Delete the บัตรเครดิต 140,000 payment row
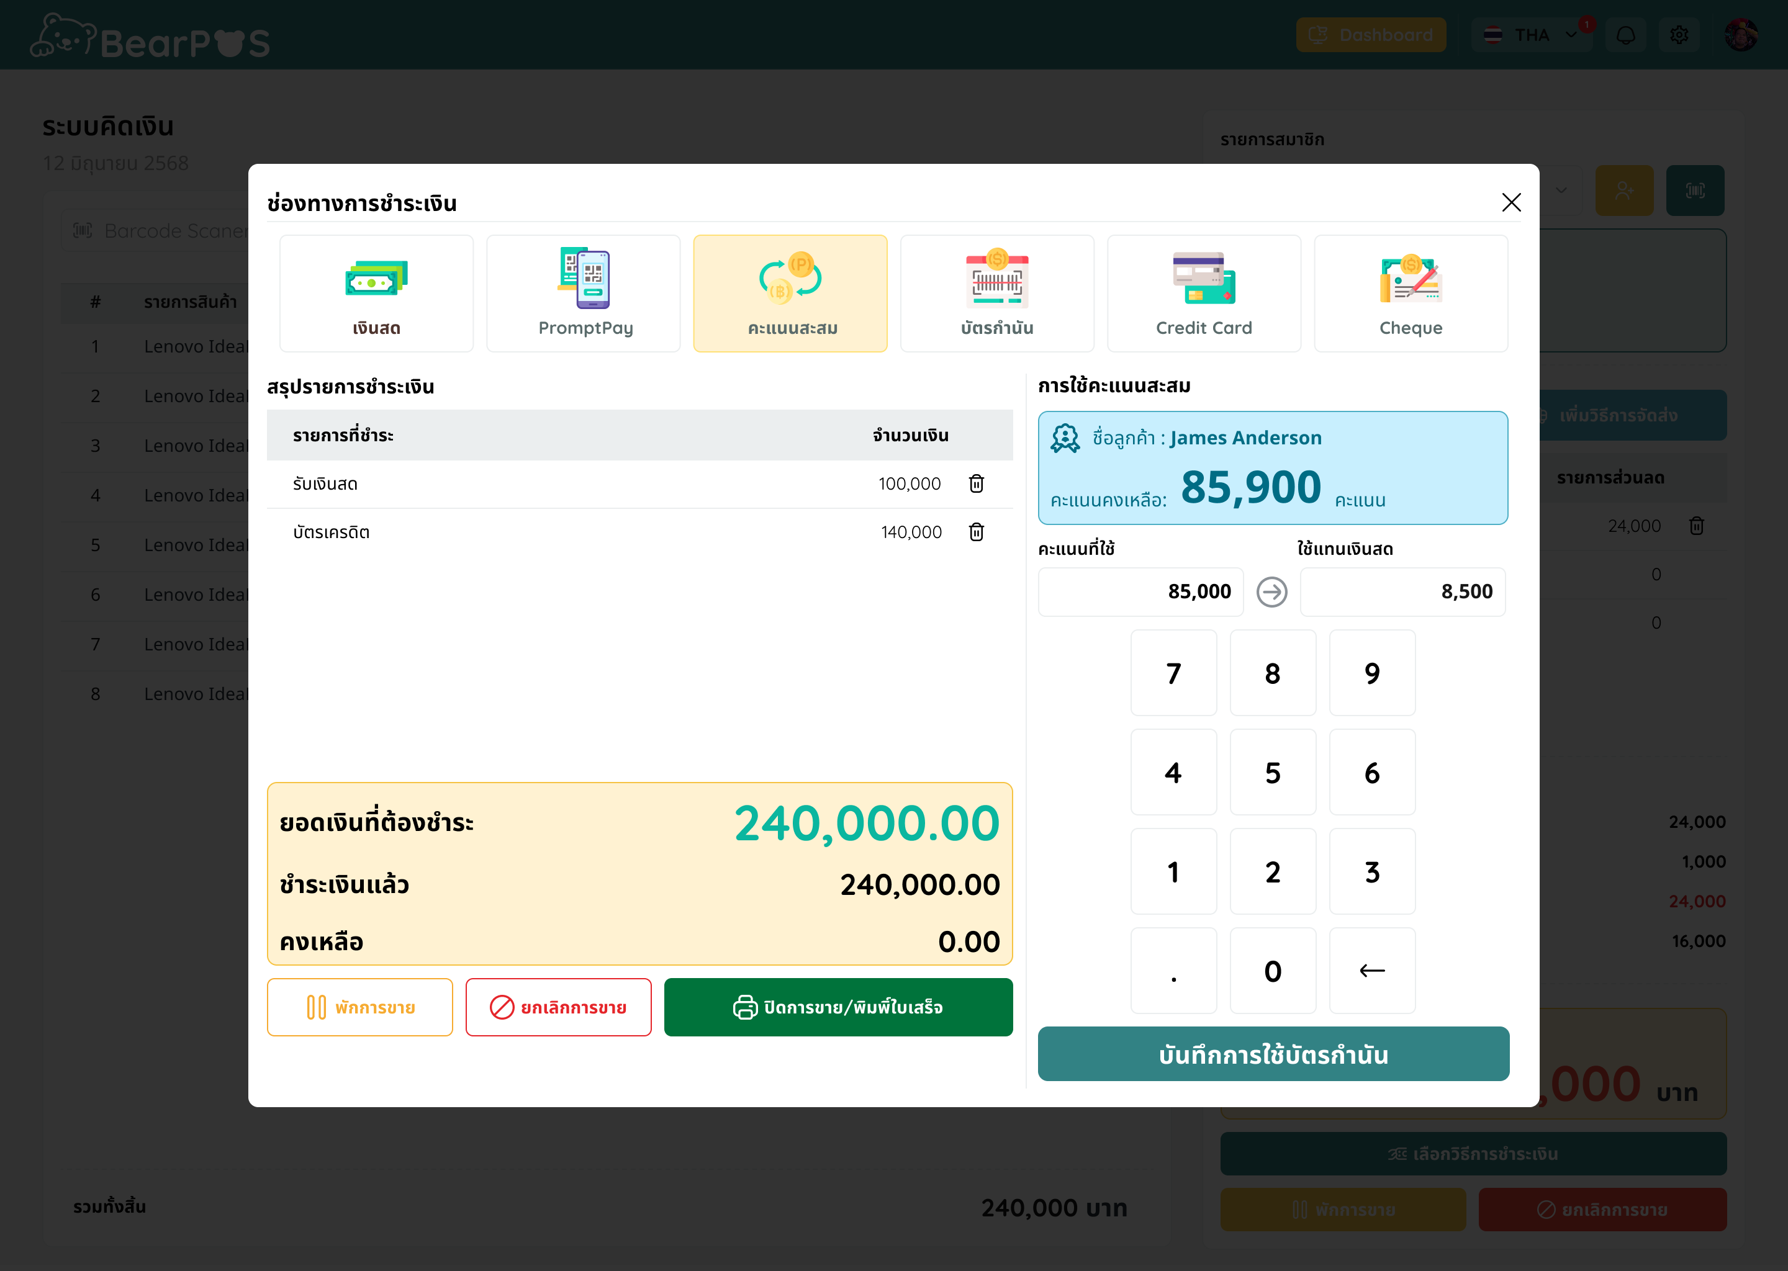Screen dimensions: 1788x1271 click(976, 532)
